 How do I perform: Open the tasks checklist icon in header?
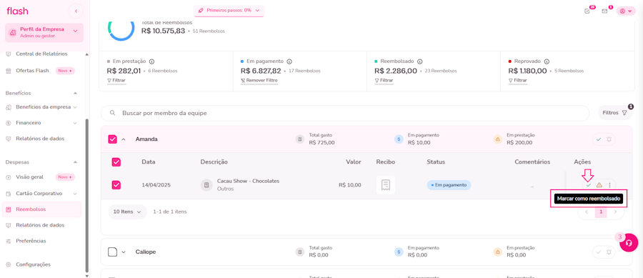coord(587,11)
